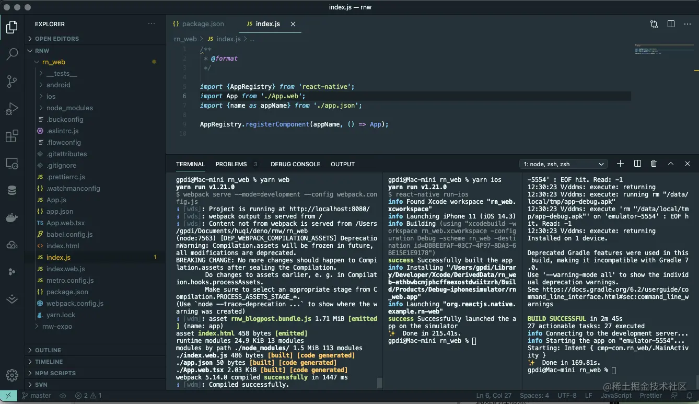699x404 pixels.
Task: Open the Search view in activity bar
Action: (12, 54)
